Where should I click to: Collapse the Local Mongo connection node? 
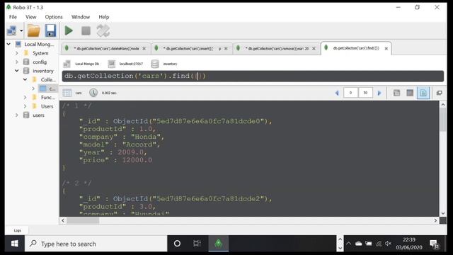point(8,44)
